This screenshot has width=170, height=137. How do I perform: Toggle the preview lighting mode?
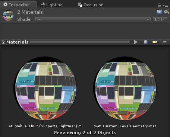[x=155, y=42]
